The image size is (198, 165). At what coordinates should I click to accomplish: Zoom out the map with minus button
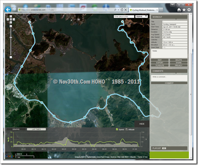11,57
